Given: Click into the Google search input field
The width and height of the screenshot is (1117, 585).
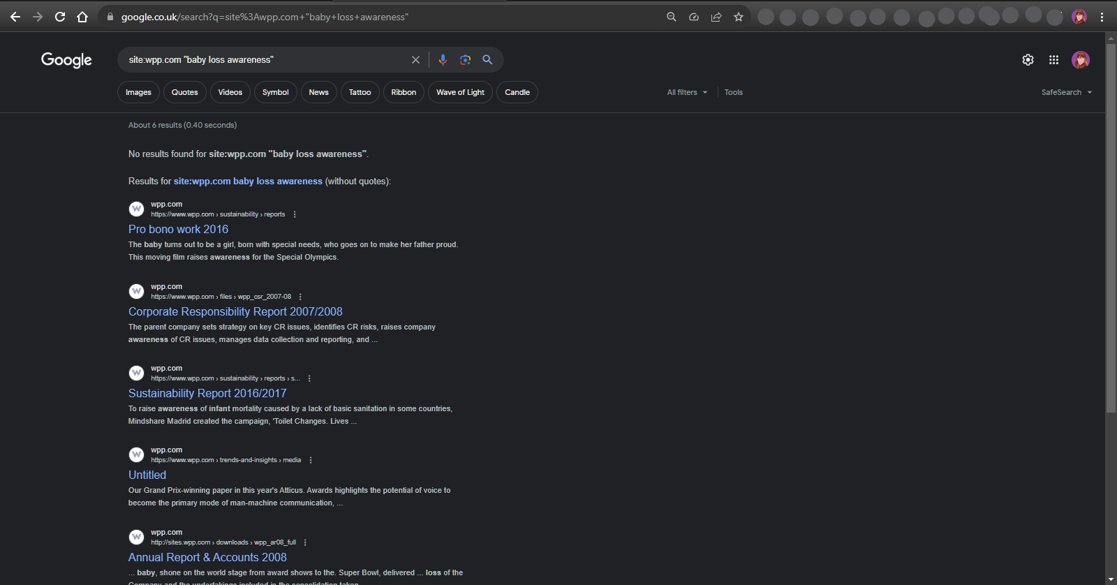Looking at the screenshot, I should point(265,60).
